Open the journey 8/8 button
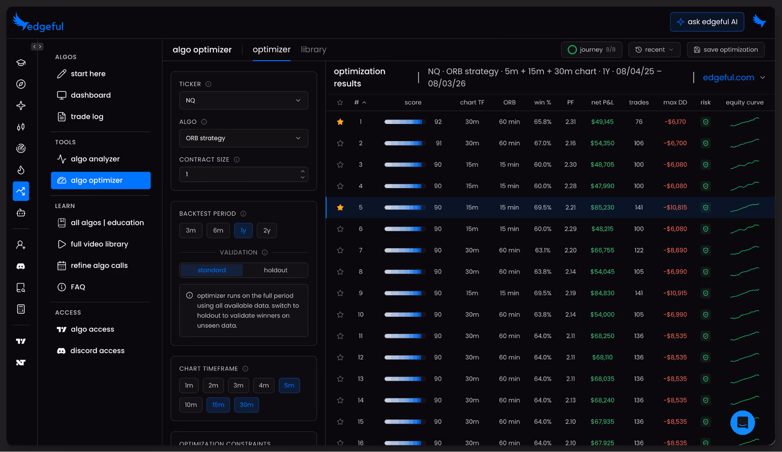Viewport: 782px width, 452px height. (591, 49)
